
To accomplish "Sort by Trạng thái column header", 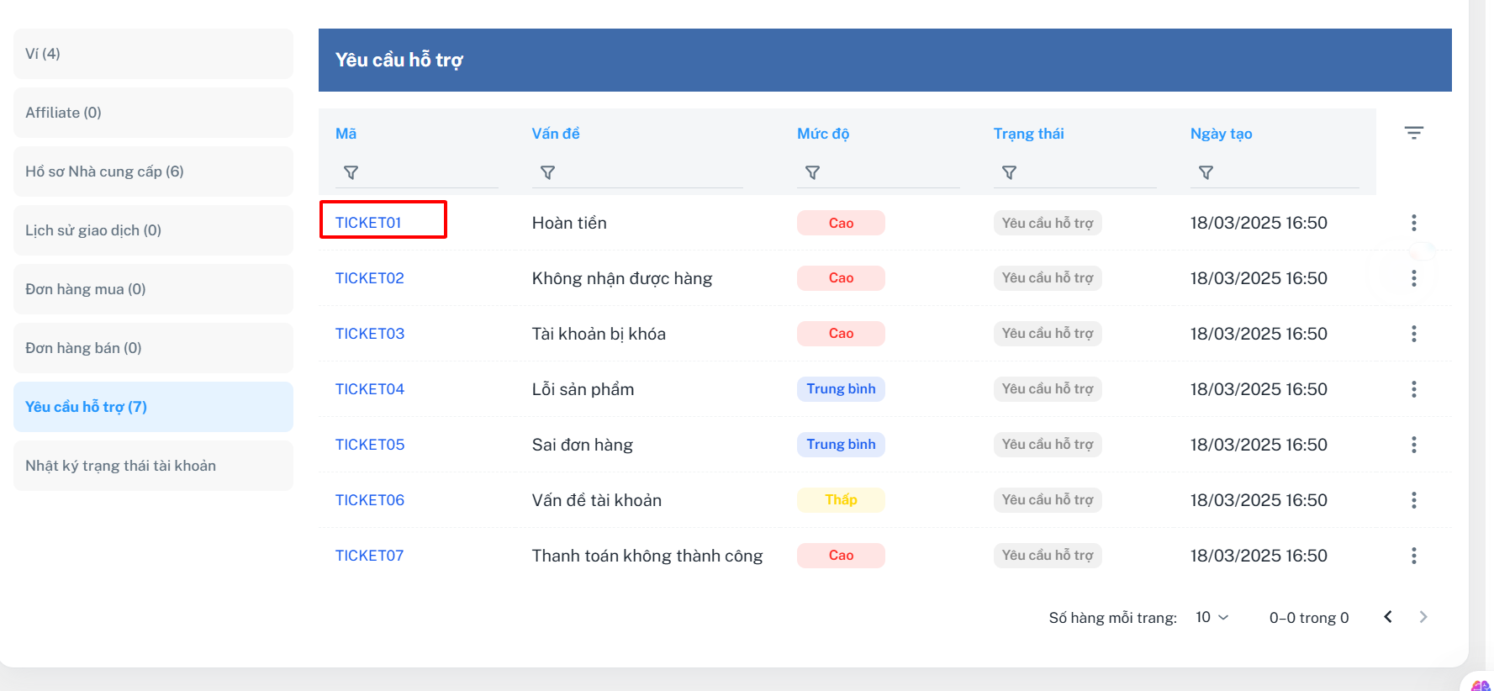I will pos(1028,134).
